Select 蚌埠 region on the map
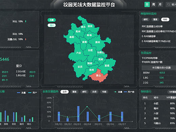 [89, 35]
